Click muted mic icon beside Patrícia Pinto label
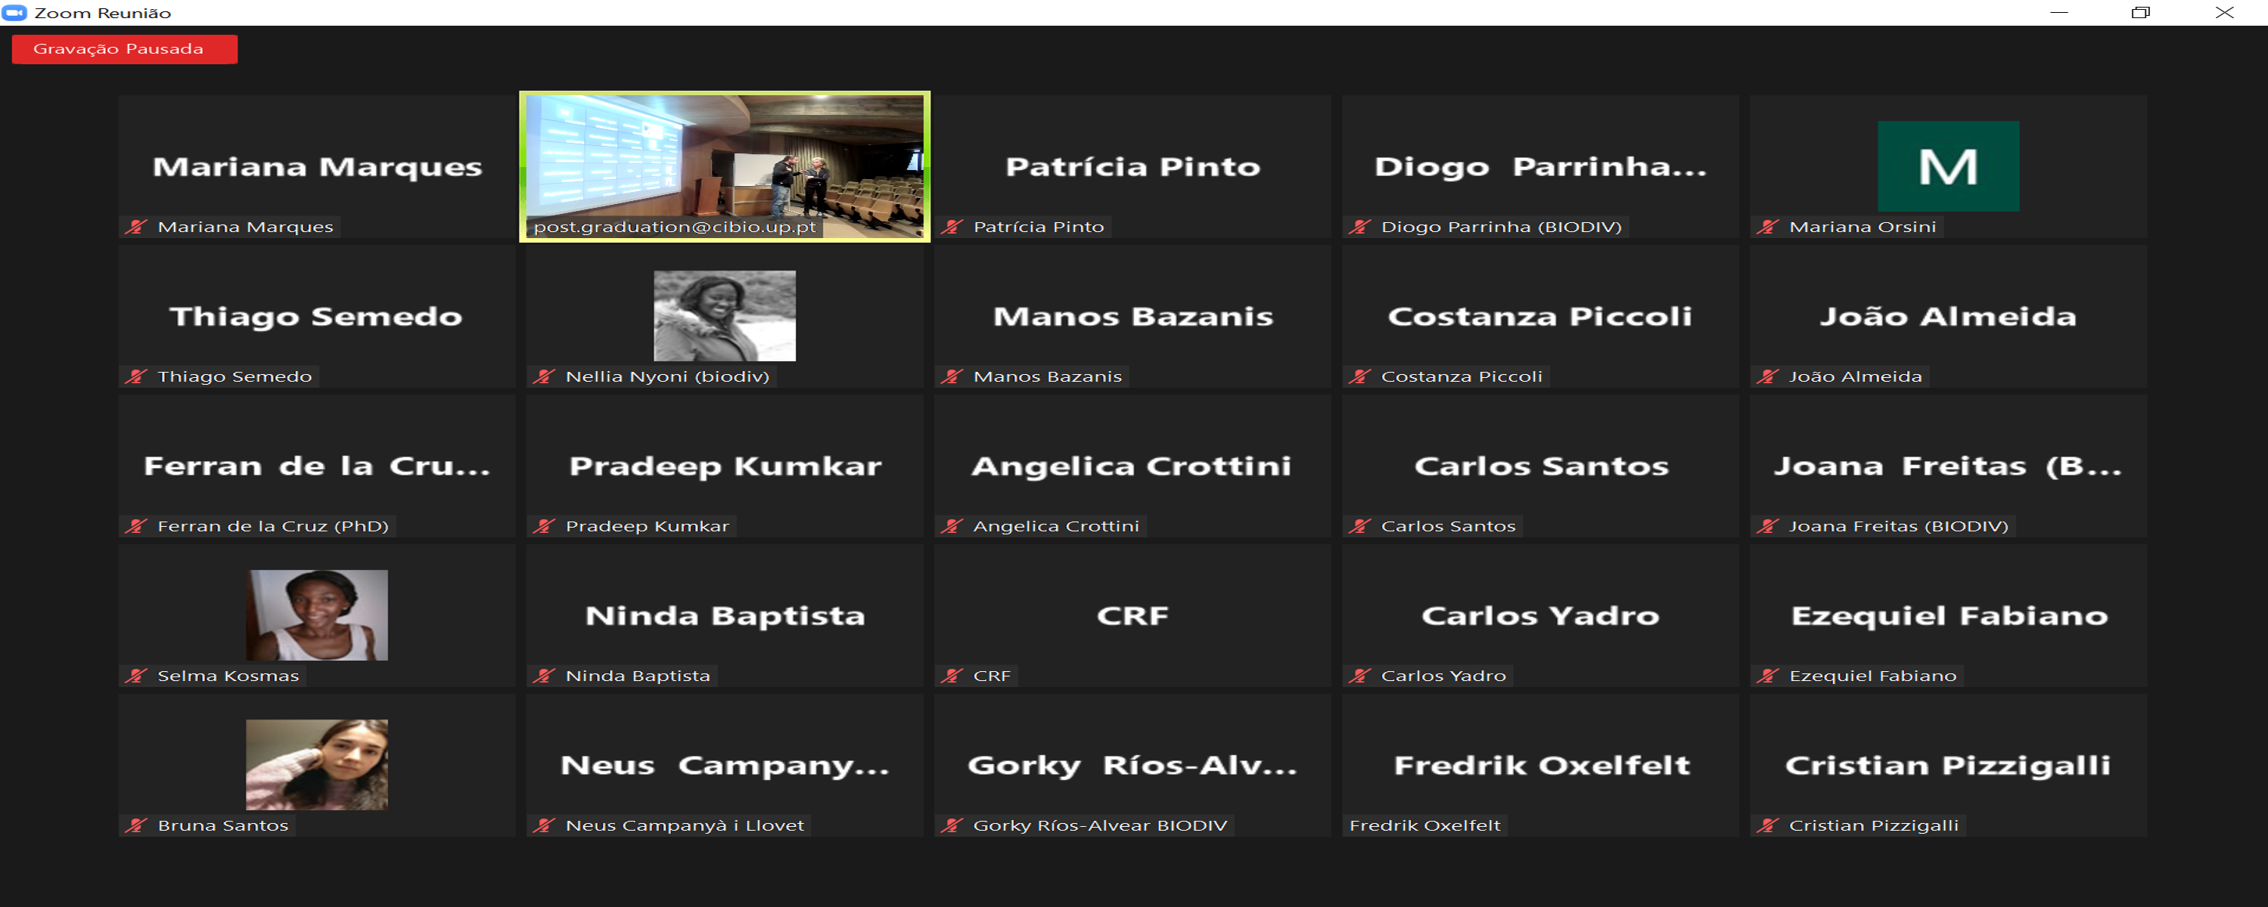Viewport: 2268px width, 907px height. pos(952,227)
